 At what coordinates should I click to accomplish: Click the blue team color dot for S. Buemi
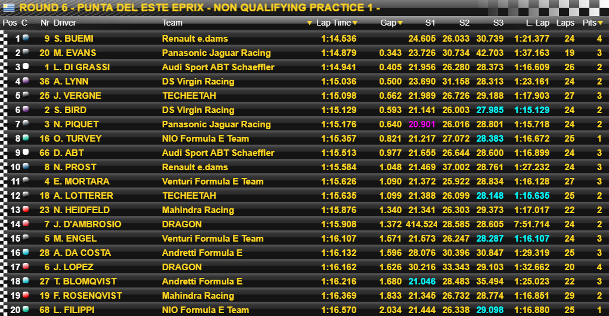(x=26, y=38)
